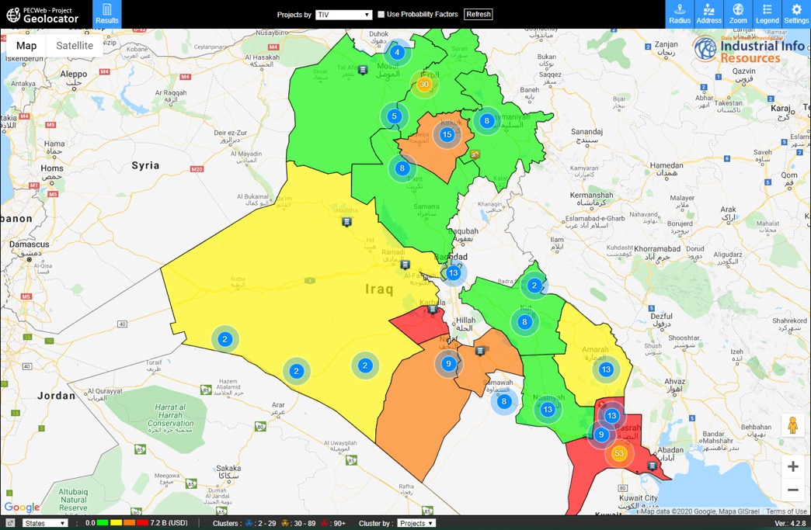Open the Settings gear
The width and height of the screenshot is (811, 530).
coord(796,14)
